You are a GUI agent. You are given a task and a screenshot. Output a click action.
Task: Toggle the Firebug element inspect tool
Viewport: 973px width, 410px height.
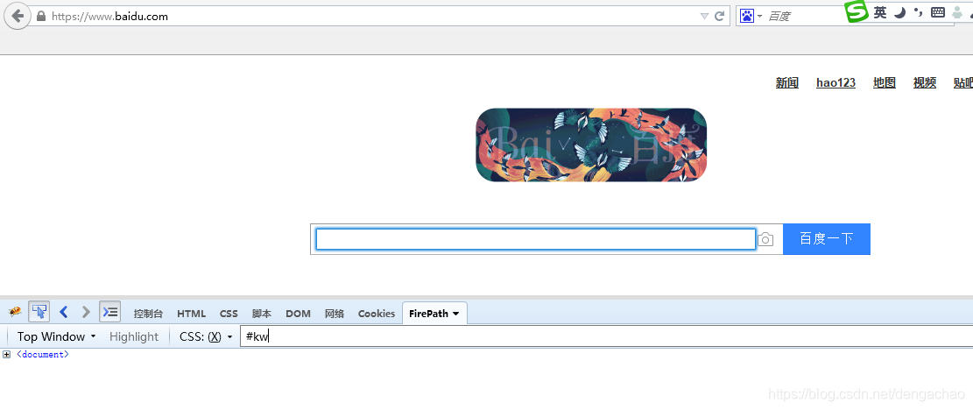[x=39, y=311]
